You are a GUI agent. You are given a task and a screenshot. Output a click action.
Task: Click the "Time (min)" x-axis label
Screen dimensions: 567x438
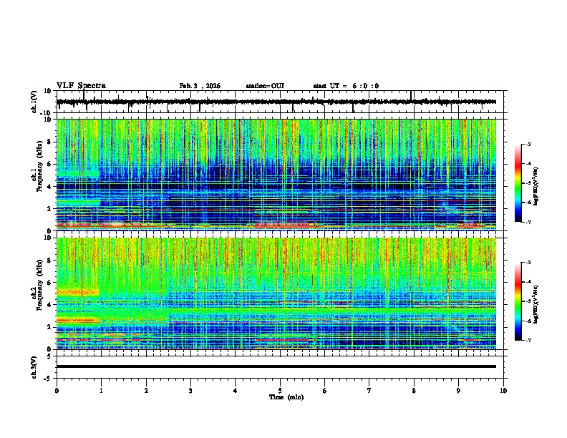tap(286, 397)
